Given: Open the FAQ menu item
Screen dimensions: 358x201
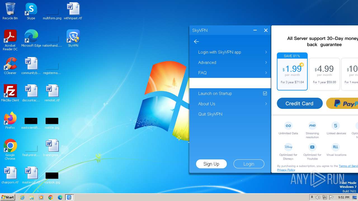Looking at the screenshot, I should 230,73.
